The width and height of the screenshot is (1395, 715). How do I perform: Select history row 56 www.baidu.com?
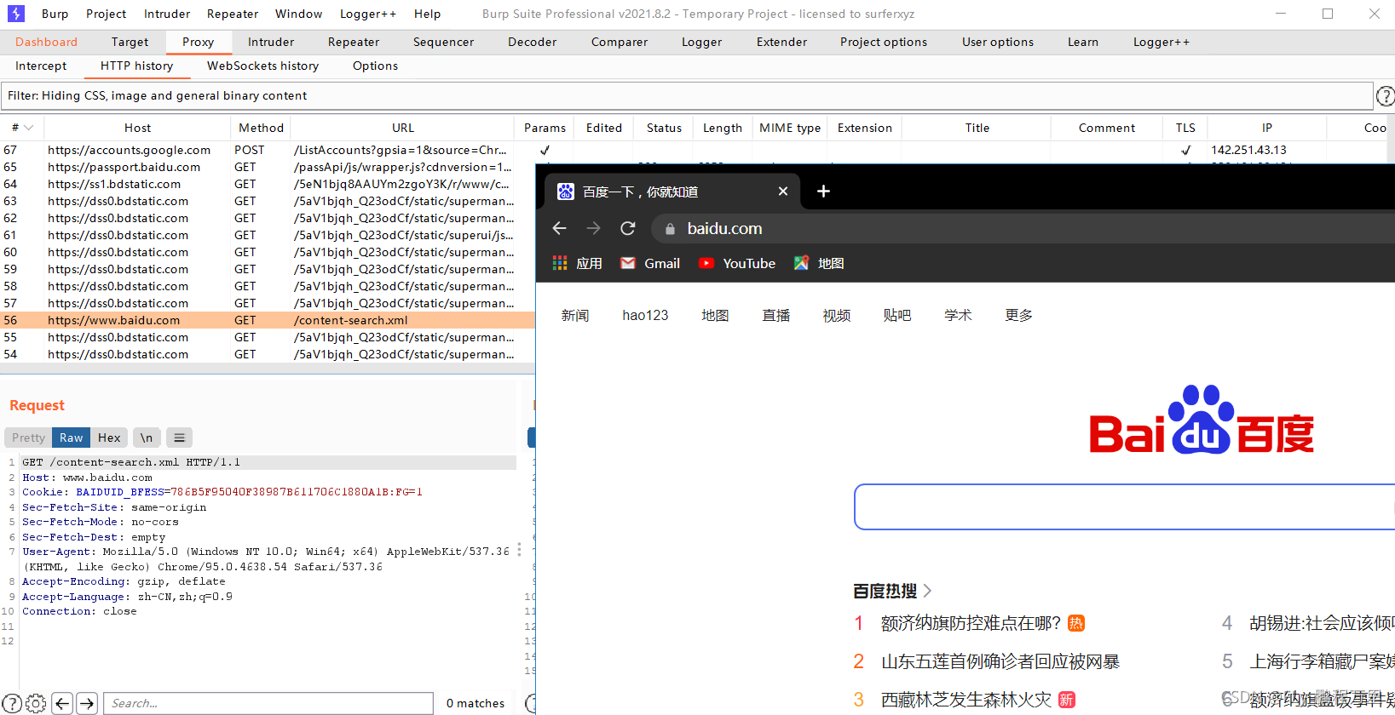pyautogui.click(x=268, y=320)
